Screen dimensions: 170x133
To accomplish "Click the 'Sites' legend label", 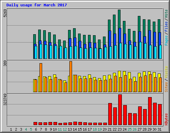I will click(166, 87).
